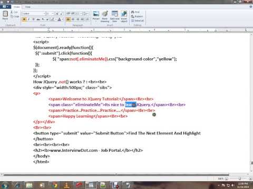This screenshot has width=253, height=189.
Task: Open WordPad Help icon
Action: 251,6
